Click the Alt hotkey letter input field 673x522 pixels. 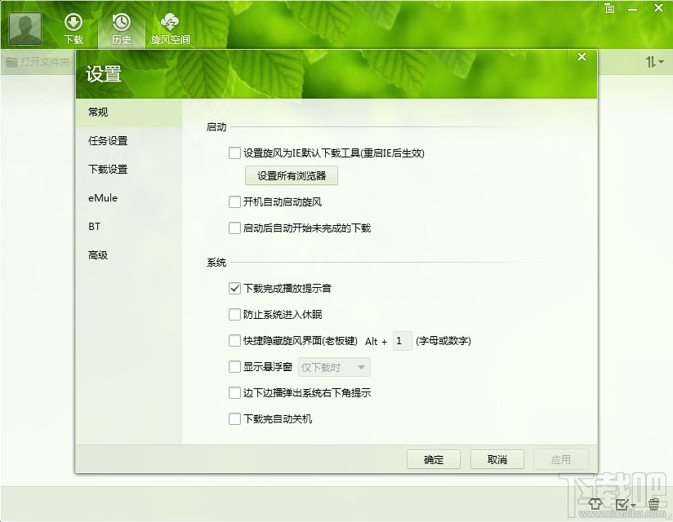401,341
